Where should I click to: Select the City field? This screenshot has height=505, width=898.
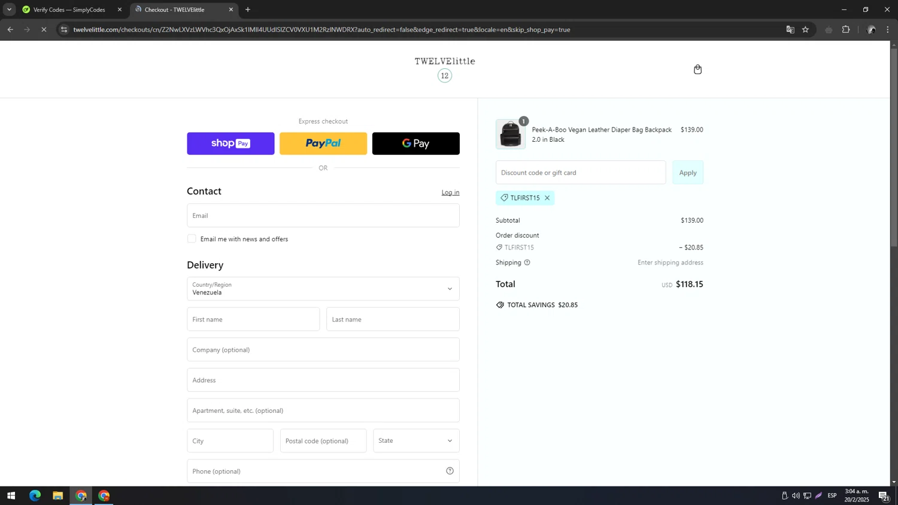coord(230,441)
